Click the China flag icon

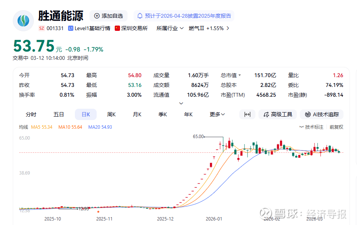tap(117, 28)
